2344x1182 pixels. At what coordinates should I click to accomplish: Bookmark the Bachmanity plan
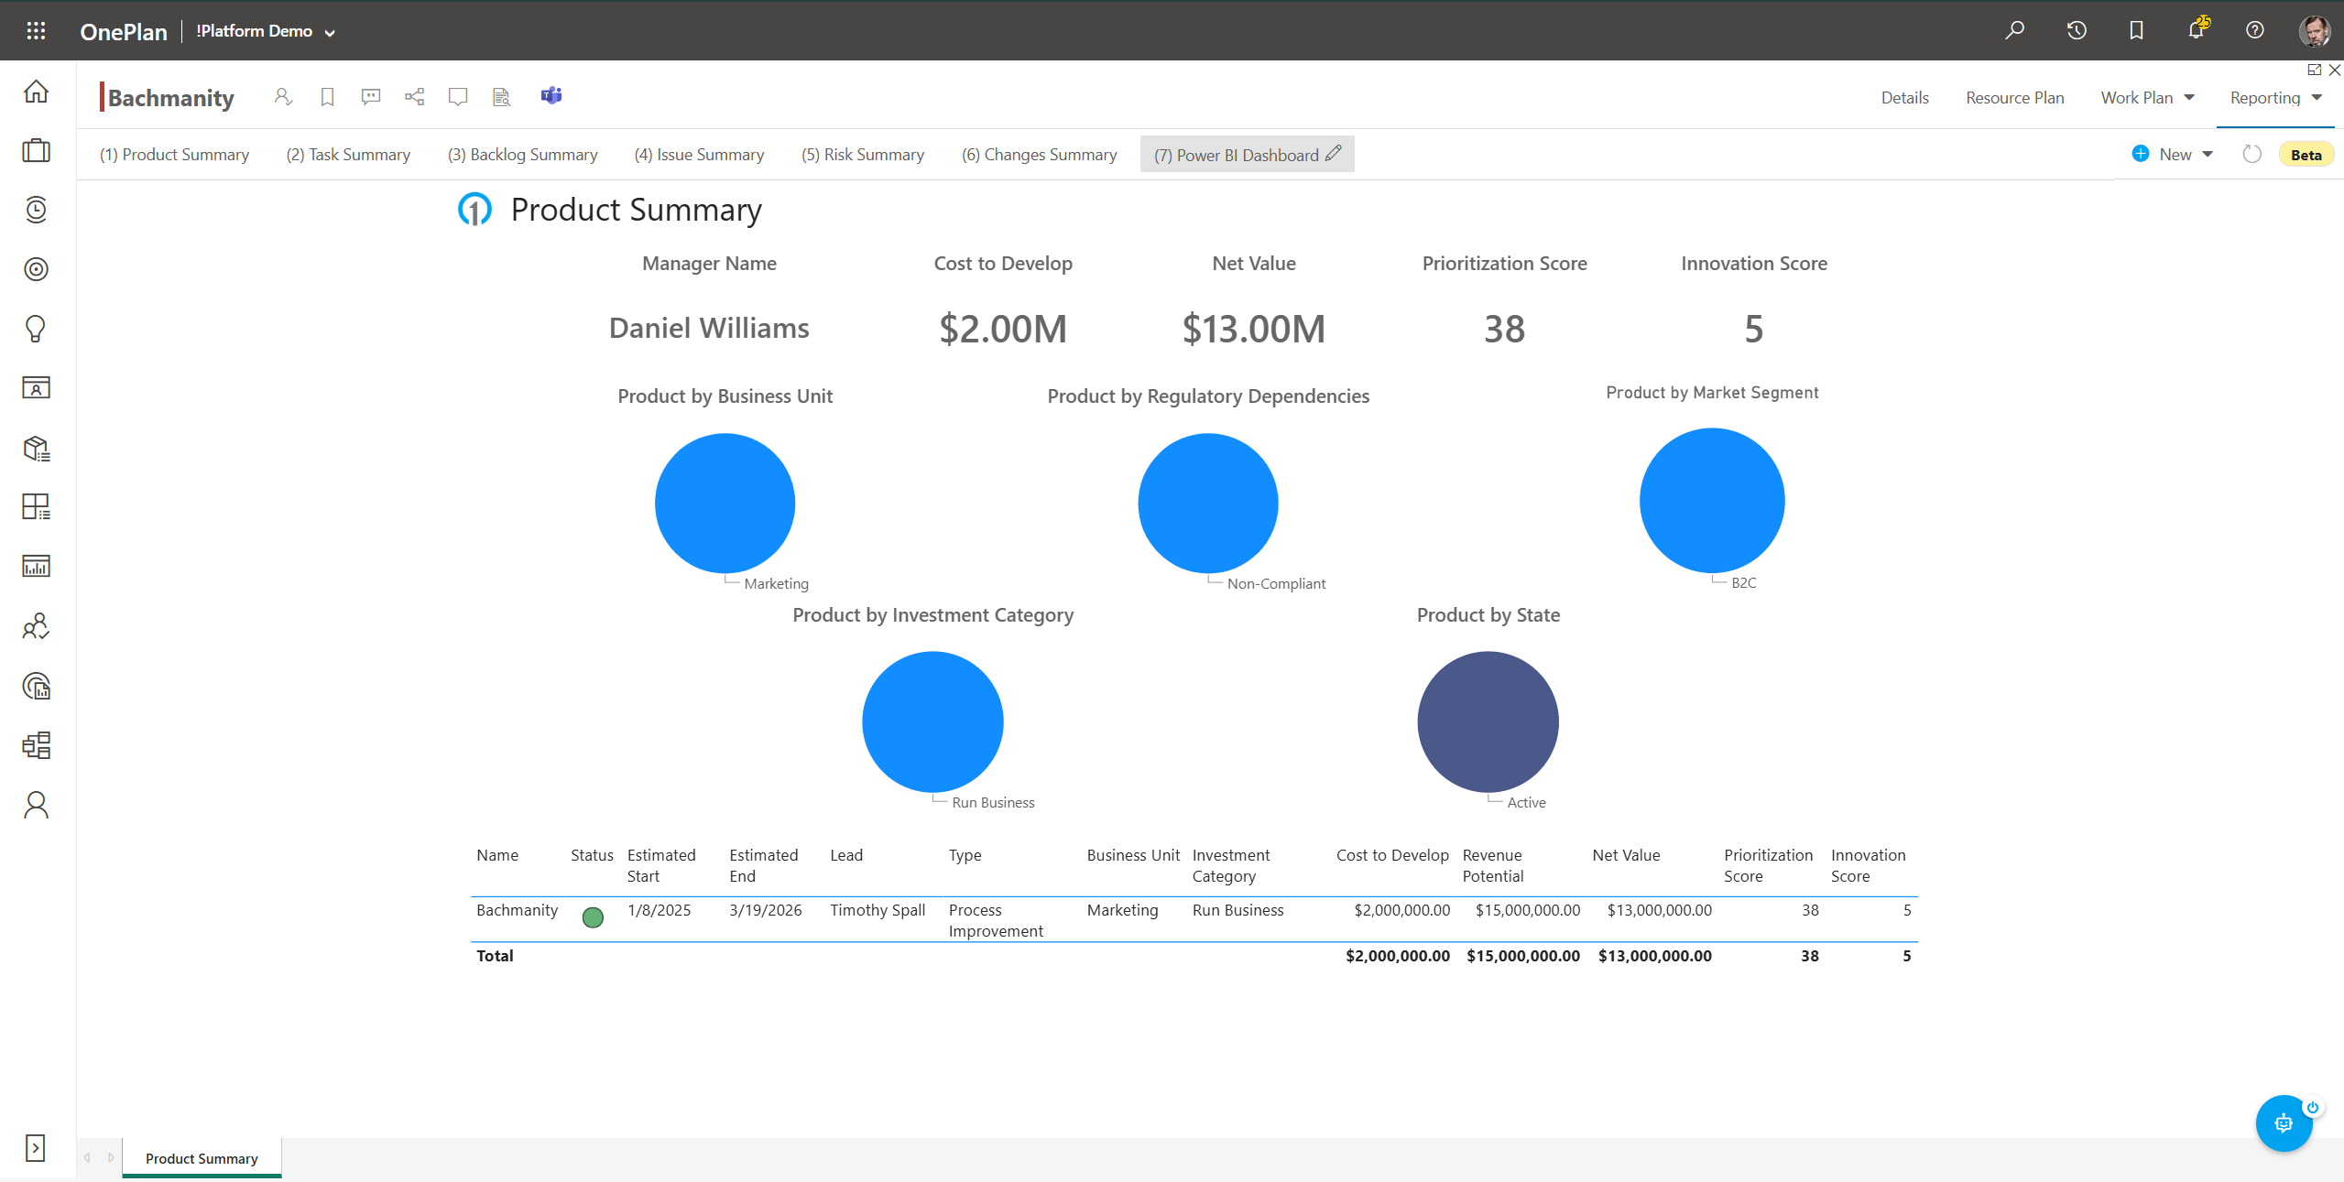(x=327, y=96)
